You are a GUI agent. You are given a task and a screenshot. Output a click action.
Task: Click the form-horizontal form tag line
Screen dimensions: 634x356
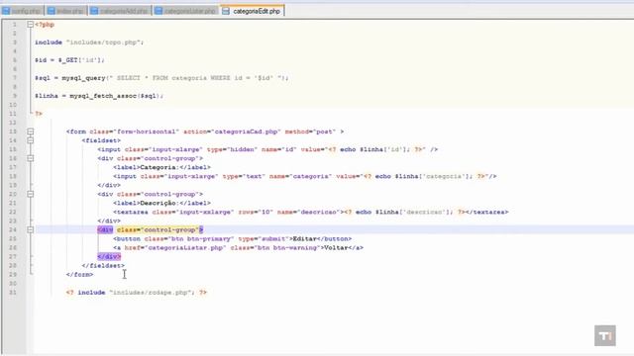tap(205, 132)
